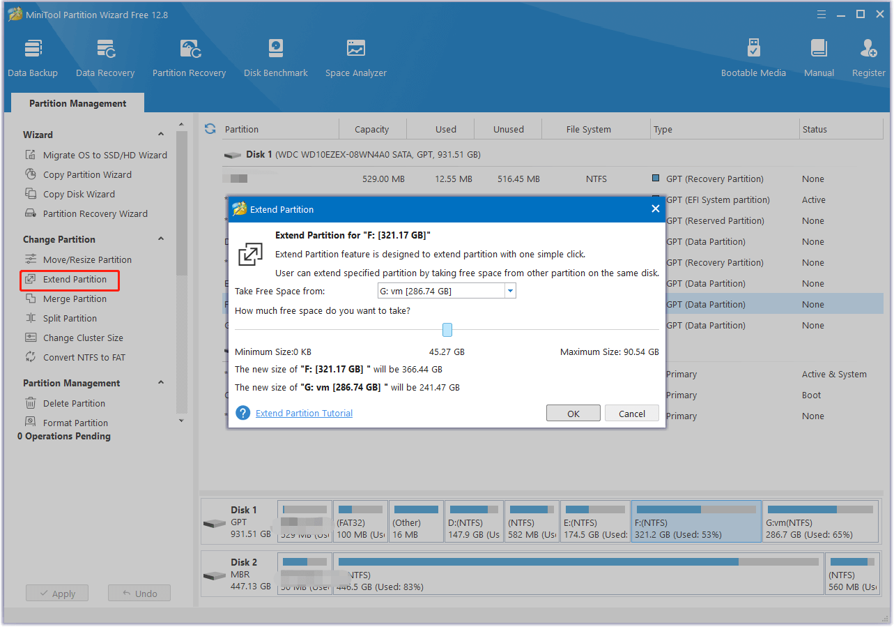Image resolution: width=894 pixels, height=627 pixels.
Task: Launch Data Recovery from toolbar
Action: (105, 57)
